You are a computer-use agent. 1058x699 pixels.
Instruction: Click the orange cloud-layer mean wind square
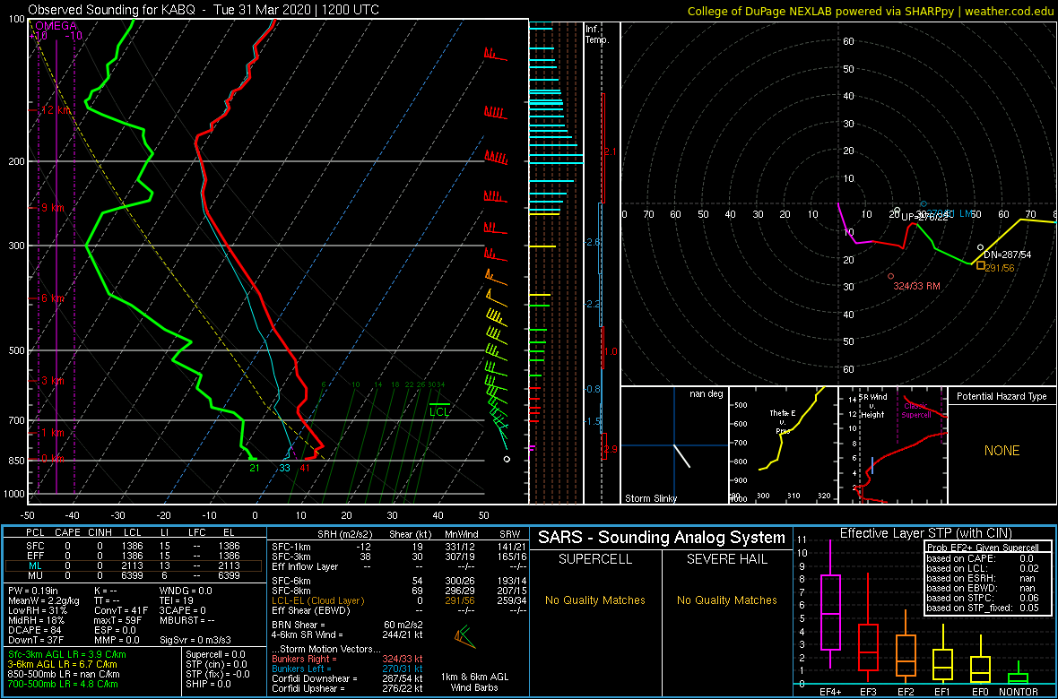pyautogui.click(x=980, y=265)
